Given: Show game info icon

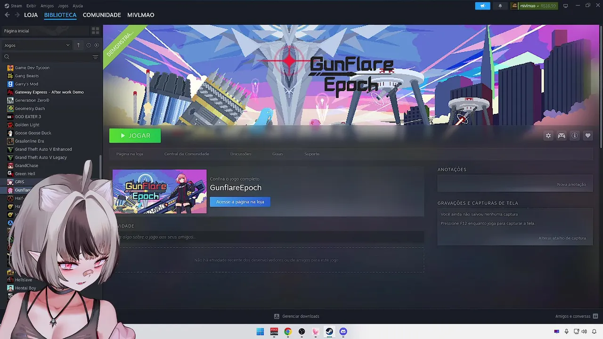Looking at the screenshot, I should (x=575, y=136).
